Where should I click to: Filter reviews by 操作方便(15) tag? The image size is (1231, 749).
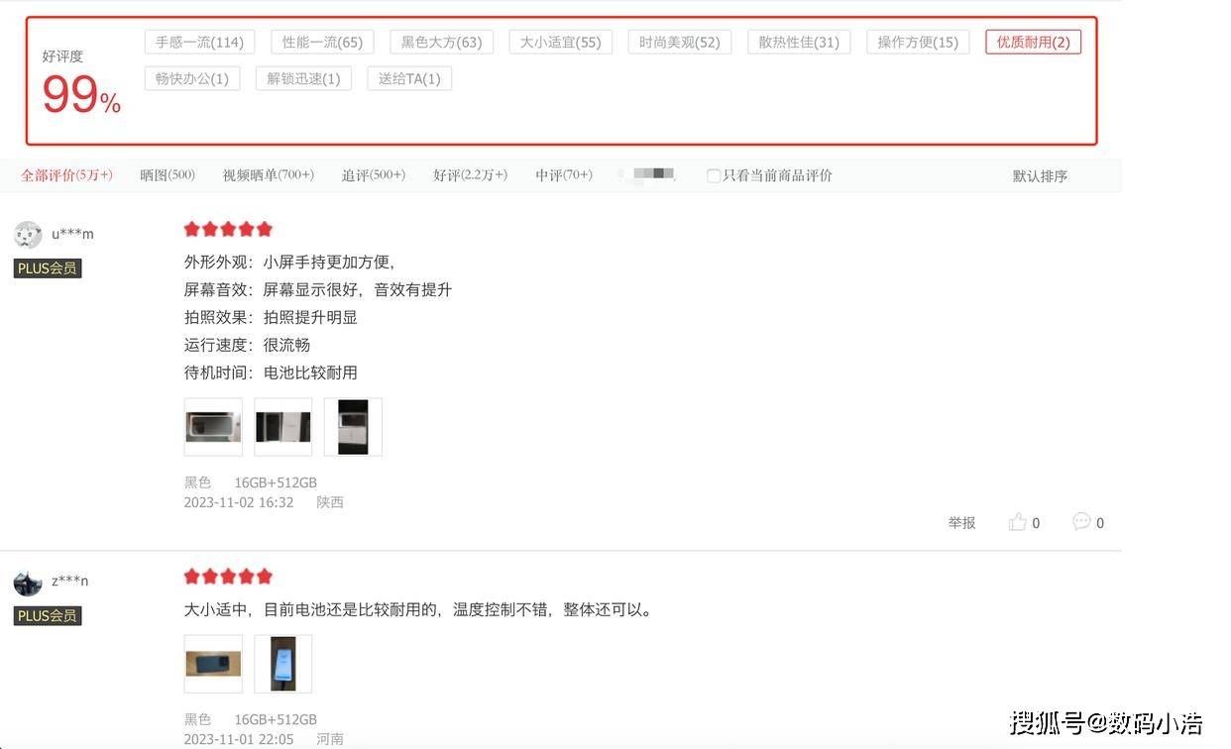[x=918, y=42]
